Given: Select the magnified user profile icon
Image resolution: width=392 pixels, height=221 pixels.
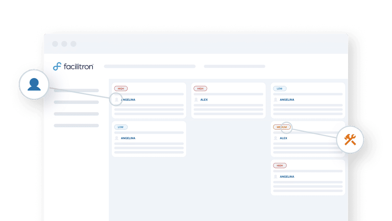Looking at the screenshot, I should pyautogui.click(x=34, y=84).
